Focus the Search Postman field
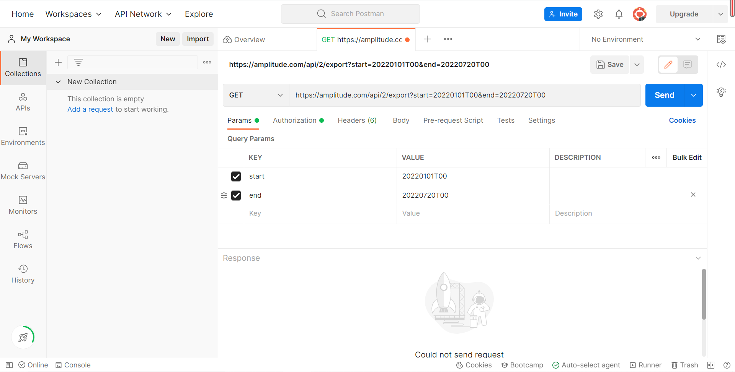This screenshot has height=372, width=735. tap(350, 14)
